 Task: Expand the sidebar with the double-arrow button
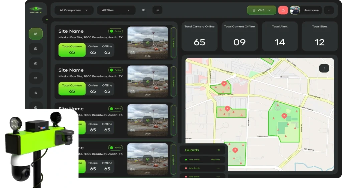pos(47,20)
